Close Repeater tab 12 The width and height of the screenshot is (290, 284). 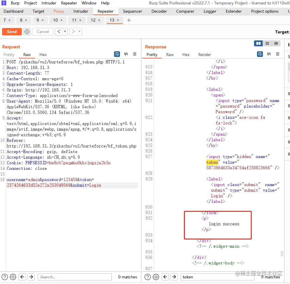click(99, 20)
